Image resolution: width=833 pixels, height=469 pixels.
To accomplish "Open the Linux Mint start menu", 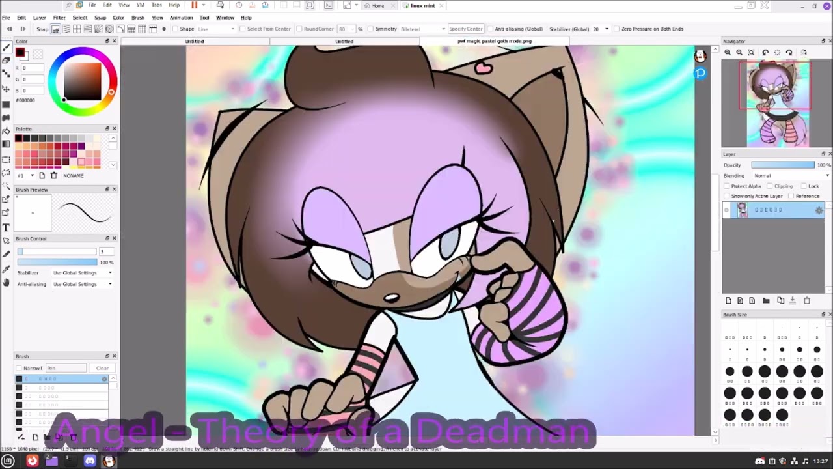I will click(x=8, y=461).
